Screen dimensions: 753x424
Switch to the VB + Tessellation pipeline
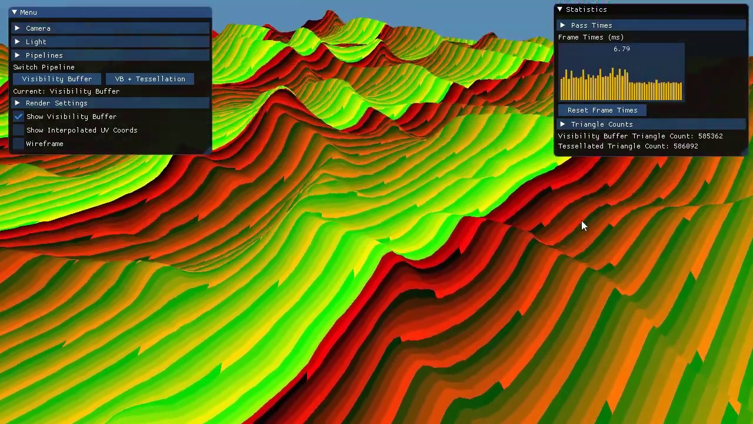(x=150, y=79)
